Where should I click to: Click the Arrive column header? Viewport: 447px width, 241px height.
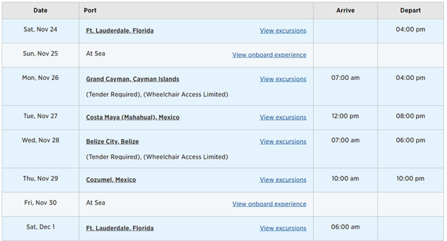[345, 10]
